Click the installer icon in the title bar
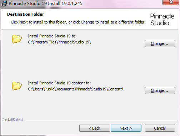This screenshot has width=180, height=136. point(4,4)
